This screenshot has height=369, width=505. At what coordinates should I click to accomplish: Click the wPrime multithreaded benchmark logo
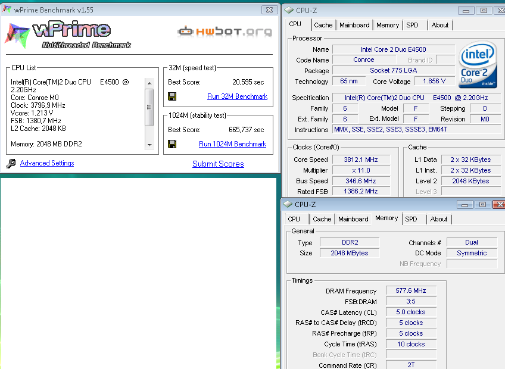tap(68, 35)
